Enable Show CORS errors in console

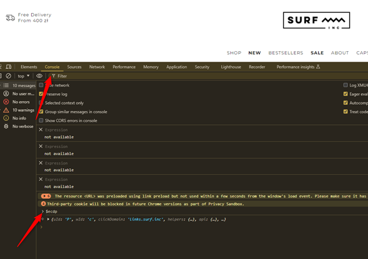(x=41, y=121)
